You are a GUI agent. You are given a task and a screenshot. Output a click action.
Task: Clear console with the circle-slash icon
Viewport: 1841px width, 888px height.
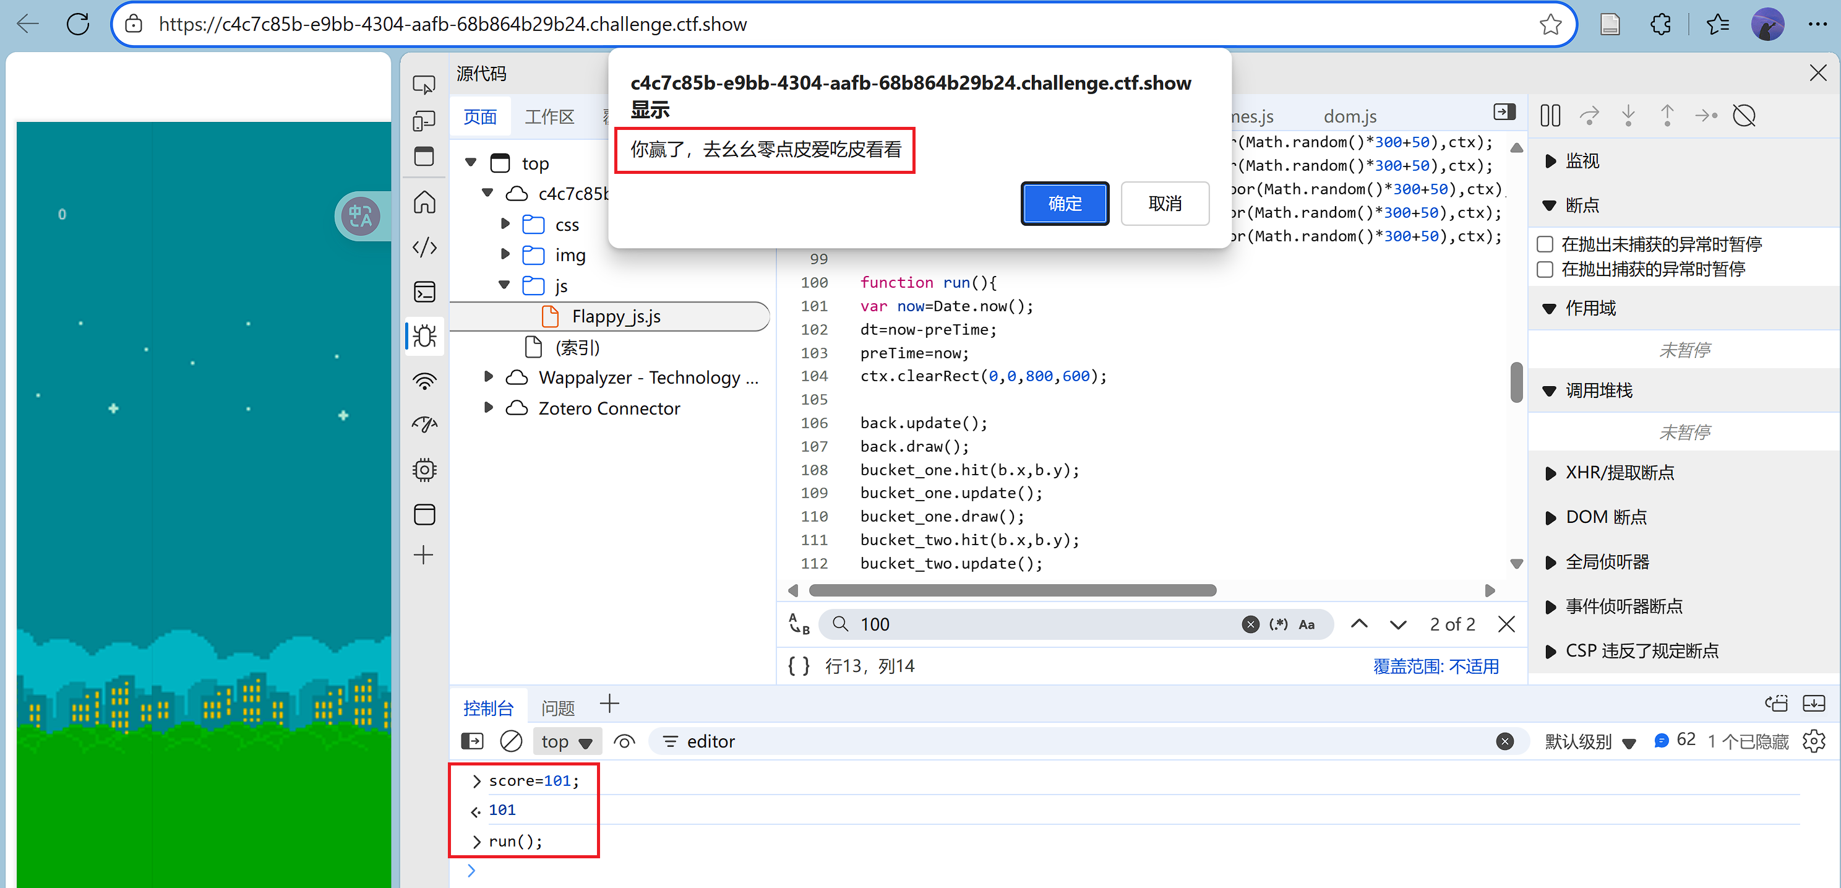510,741
